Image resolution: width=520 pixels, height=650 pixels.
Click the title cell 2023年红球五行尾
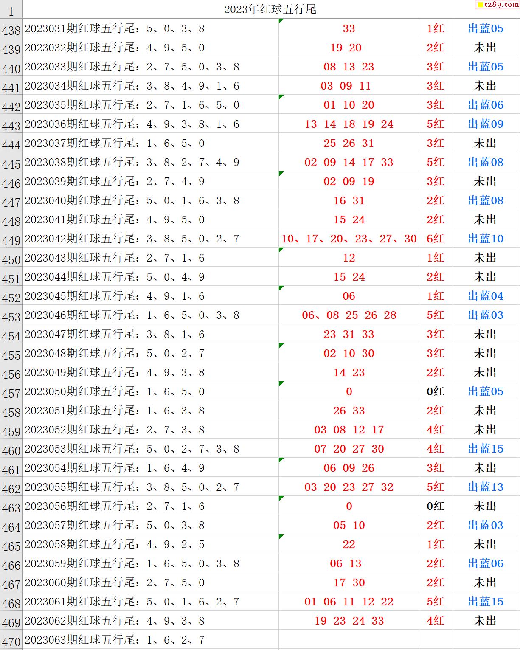[270, 9]
